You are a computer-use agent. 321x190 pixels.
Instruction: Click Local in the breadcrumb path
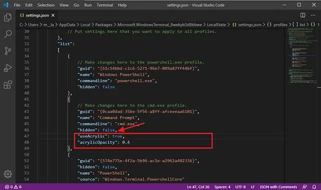[x=85, y=25]
